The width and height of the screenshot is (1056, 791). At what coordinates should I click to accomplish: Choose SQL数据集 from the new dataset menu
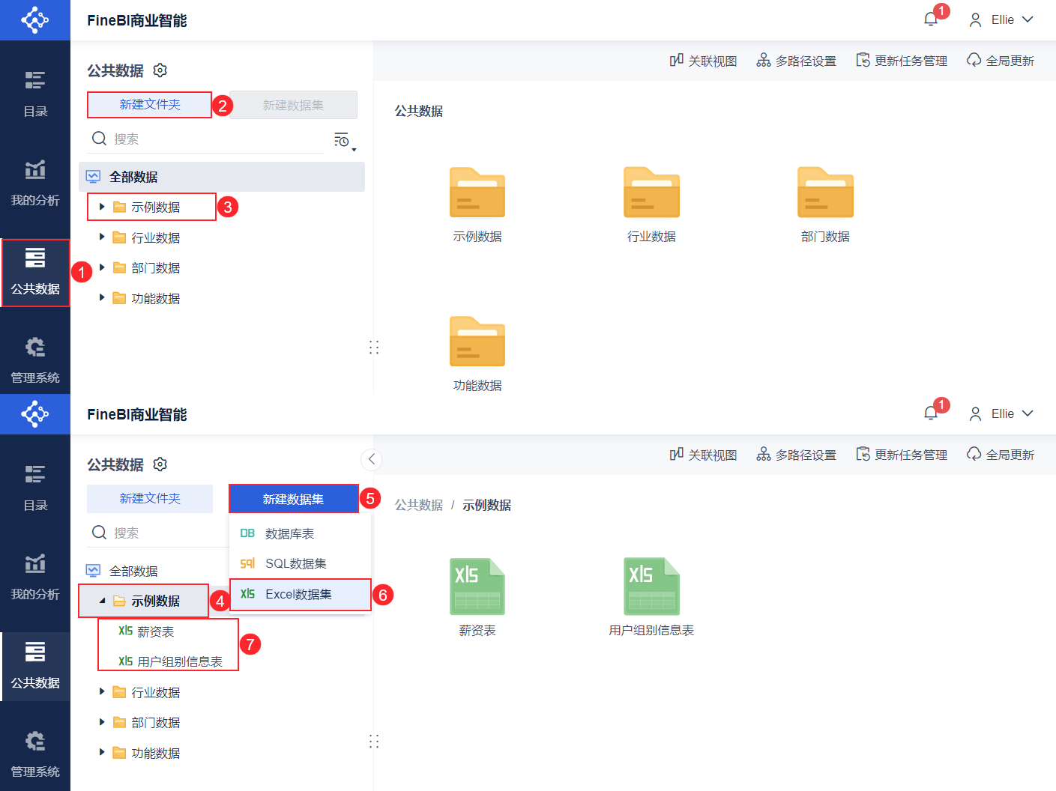pos(300,563)
